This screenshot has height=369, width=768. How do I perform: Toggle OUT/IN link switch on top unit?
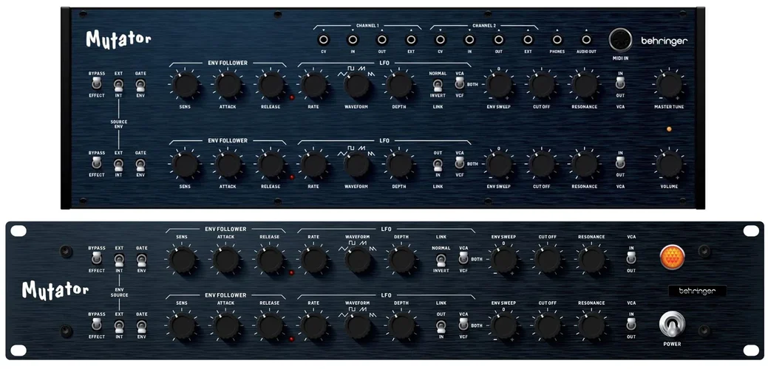(438, 164)
